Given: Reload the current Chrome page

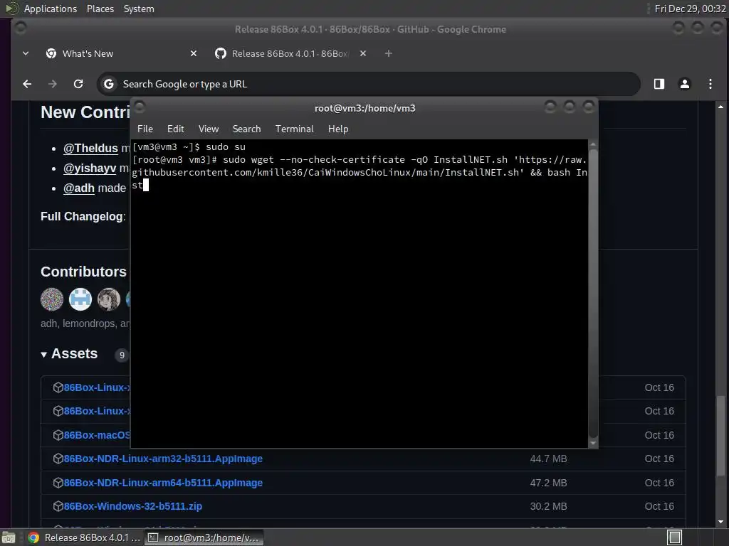Looking at the screenshot, I should click(78, 84).
